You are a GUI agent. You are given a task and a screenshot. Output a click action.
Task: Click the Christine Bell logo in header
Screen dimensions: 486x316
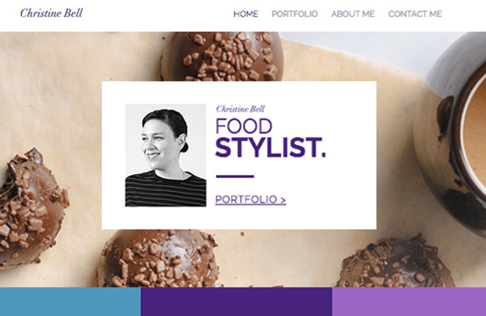tap(51, 13)
